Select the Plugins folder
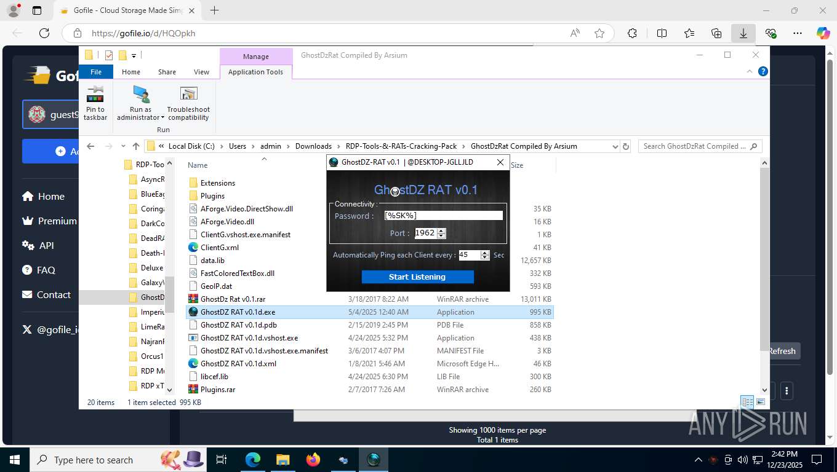Viewport: 837px width, 472px height. [212, 195]
